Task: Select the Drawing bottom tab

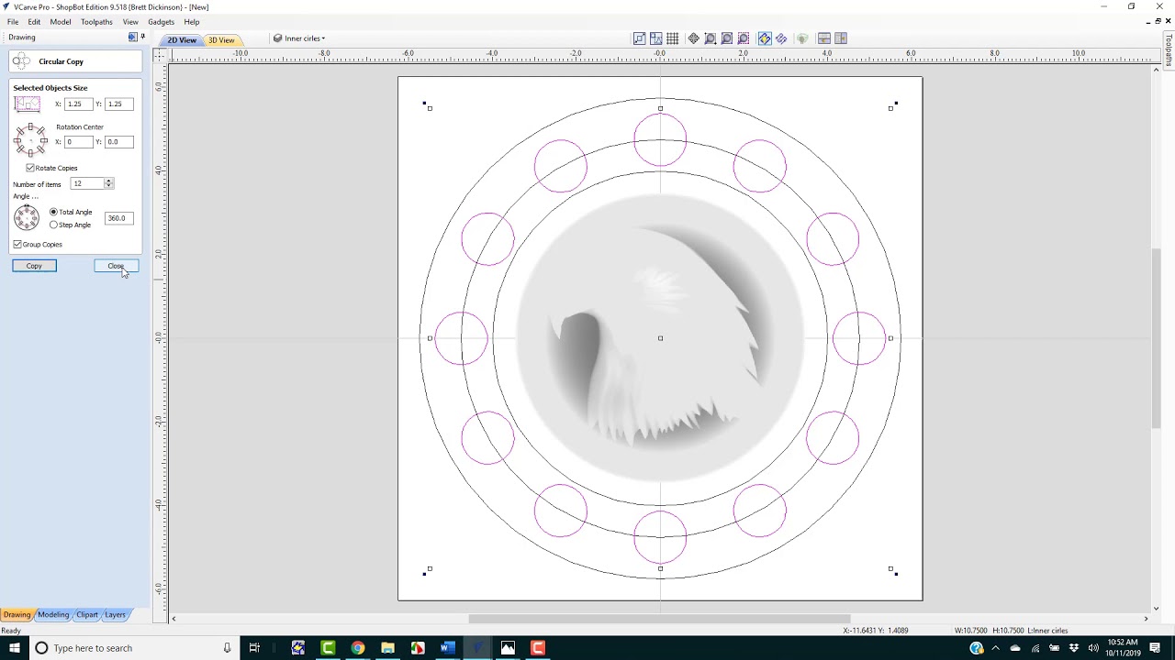Action: click(x=17, y=614)
